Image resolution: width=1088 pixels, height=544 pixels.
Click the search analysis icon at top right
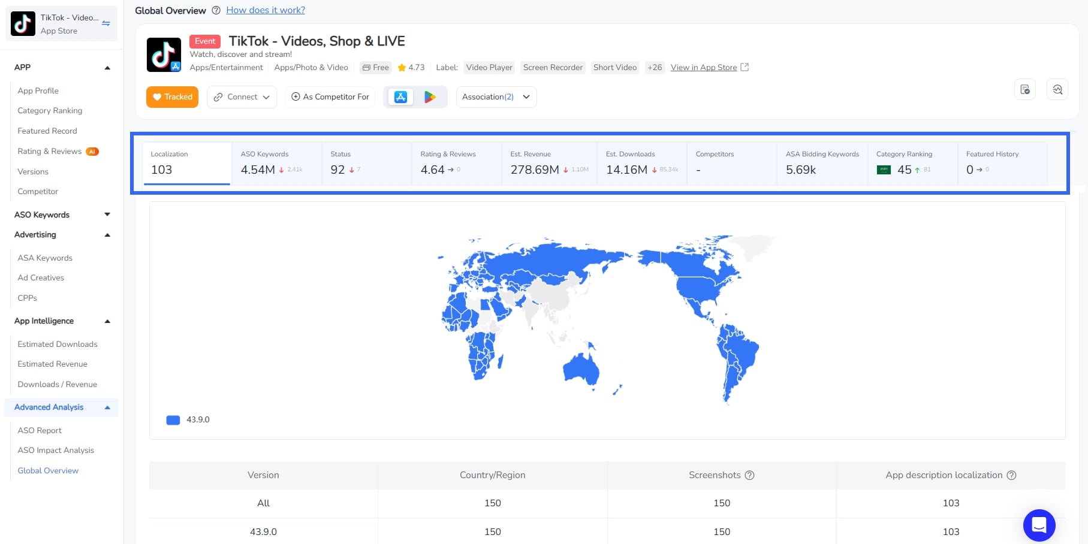pyautogui.click(x=1057, y=90)
